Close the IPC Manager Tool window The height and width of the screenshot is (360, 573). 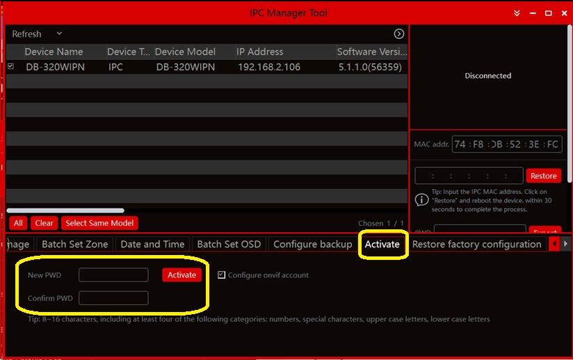pos(563,13)
